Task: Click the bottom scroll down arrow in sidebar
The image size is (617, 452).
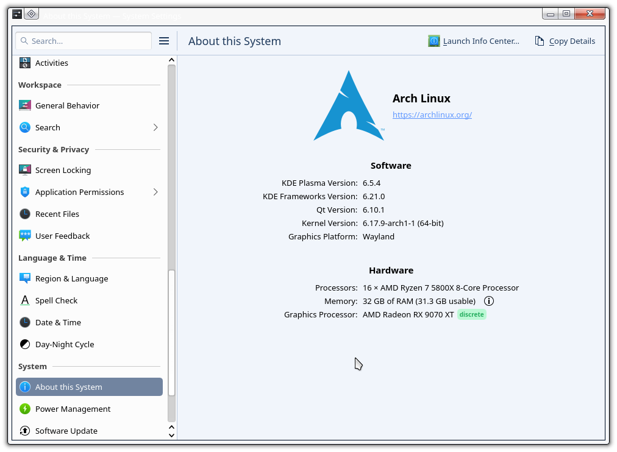Action: tap(171, 436)
